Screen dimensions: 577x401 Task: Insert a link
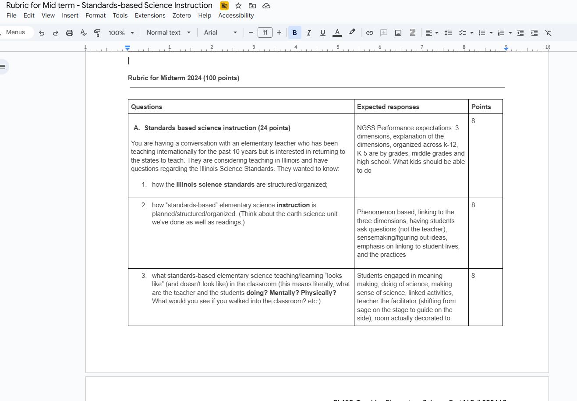(x=369, y=32)
